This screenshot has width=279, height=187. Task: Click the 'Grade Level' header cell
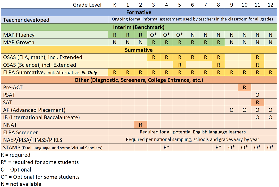tap(55, 5)
